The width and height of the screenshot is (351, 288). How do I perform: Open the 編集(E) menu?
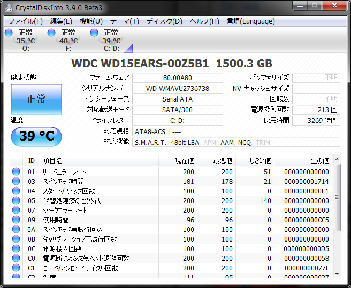click(x=61, y=21)
